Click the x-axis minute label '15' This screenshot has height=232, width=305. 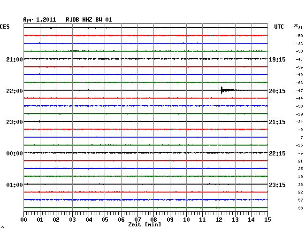click(x=267, y=220)
